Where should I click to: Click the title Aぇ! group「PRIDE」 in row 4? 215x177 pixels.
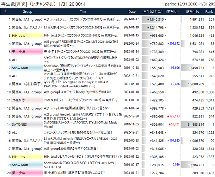pos(81,44)
